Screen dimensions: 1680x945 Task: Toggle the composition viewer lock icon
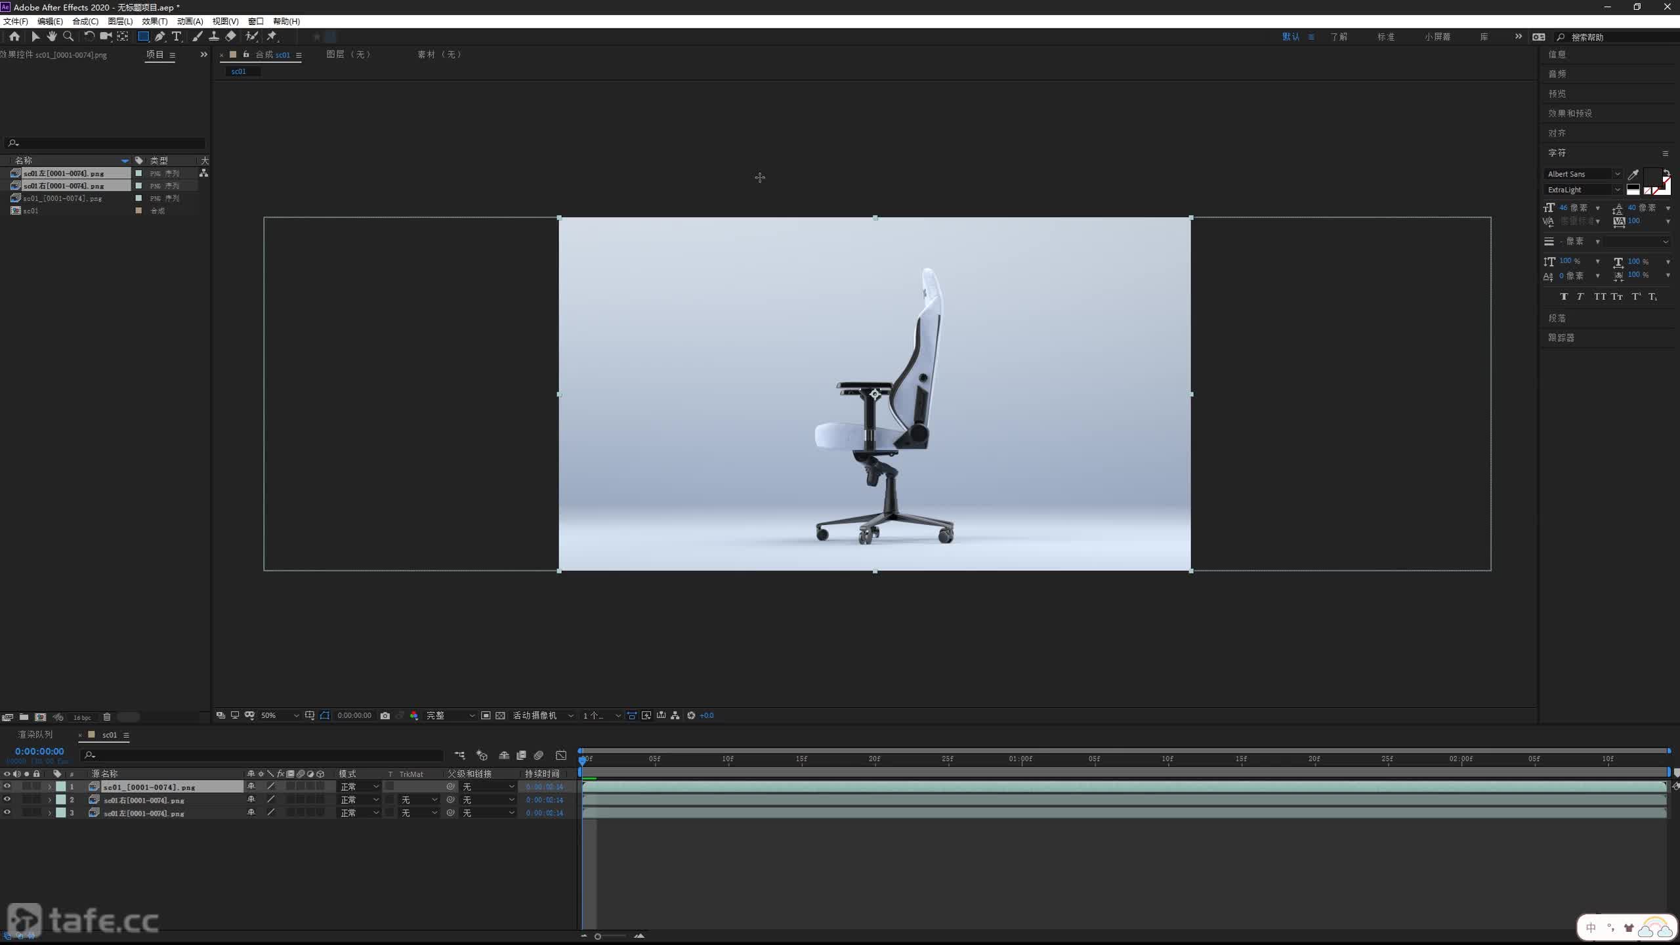[x=246, y=54]
